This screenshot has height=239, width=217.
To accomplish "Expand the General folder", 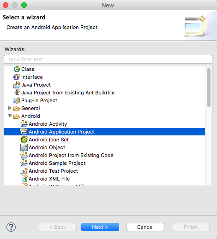I will tap(10, 108).
